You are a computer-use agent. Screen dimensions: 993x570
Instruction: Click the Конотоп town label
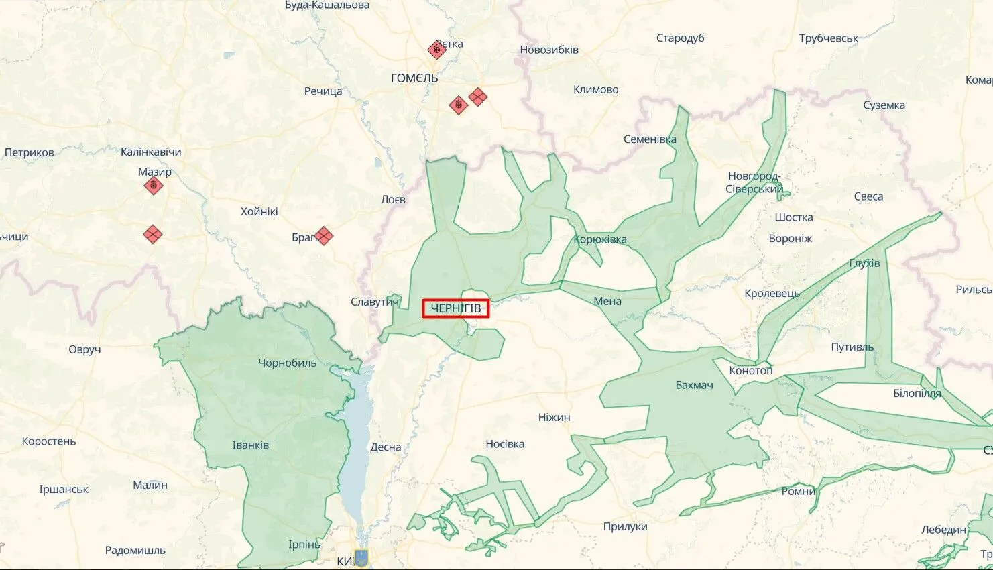click(x=751, y=370)
